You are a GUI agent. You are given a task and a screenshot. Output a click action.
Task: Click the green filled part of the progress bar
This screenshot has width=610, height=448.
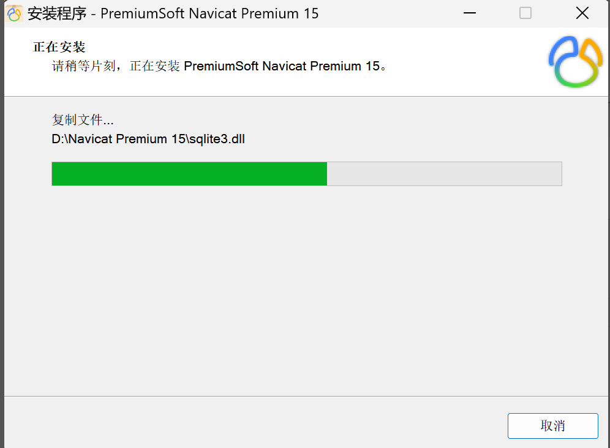coord(189,174)
